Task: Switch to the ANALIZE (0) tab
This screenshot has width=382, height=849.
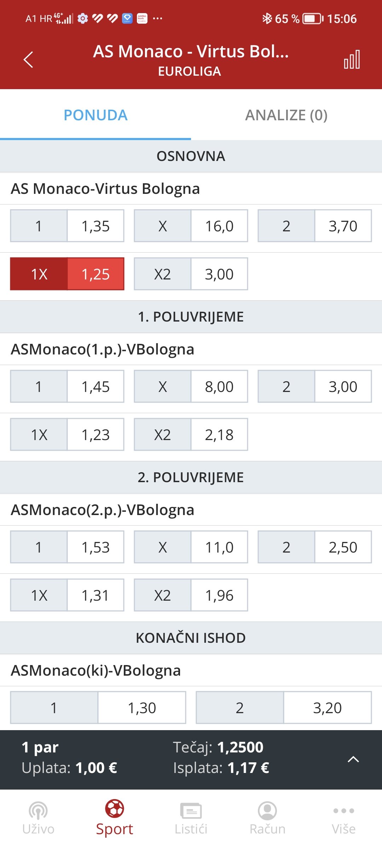Action: pyautogui.click(x=286, y=115)
